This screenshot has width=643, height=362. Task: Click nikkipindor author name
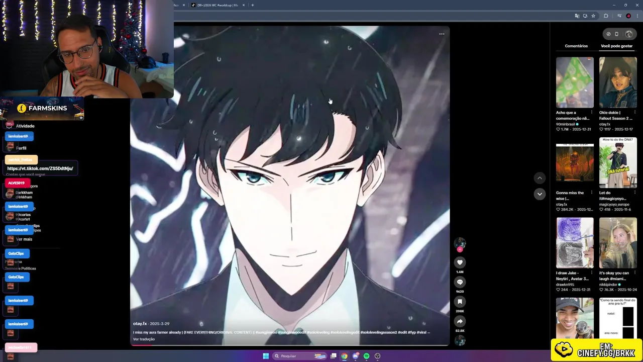click(608, 285)
